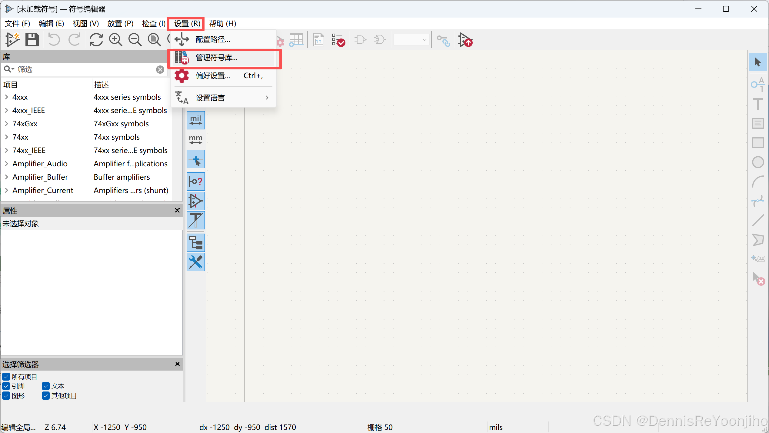Screen dimensions: 769x433
Task: Open the 设置语言 submenu
Action: coord(223,98)
